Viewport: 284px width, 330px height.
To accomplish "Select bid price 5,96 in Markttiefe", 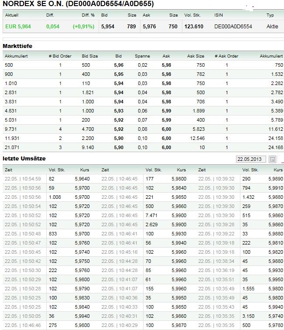I will 119,65.
